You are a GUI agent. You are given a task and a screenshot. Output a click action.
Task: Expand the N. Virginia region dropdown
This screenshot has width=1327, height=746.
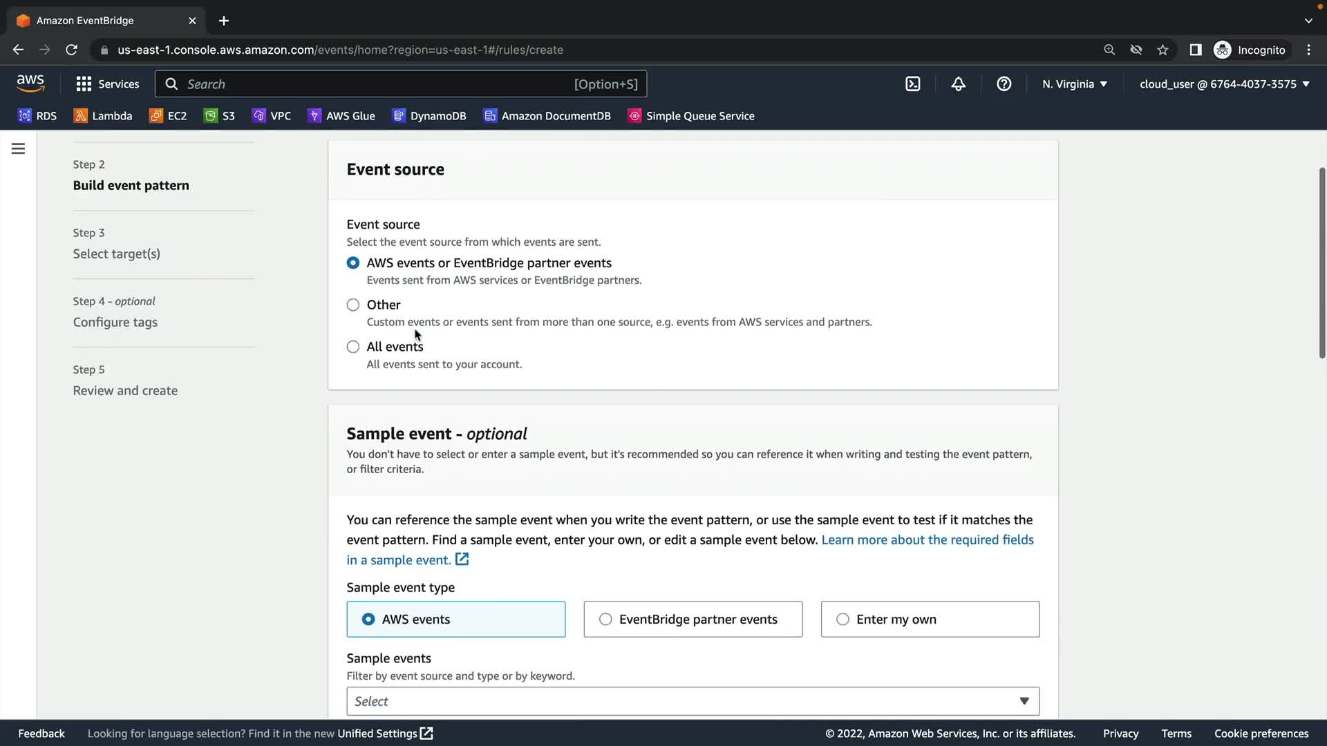tap(1074, 84)
